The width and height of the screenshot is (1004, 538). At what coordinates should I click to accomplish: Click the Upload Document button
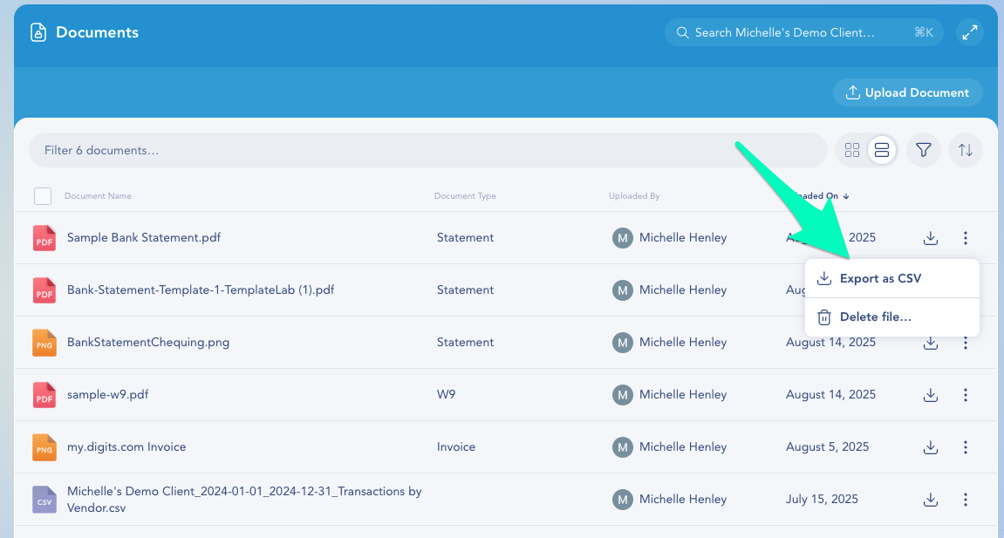click(x=907, y=92)
